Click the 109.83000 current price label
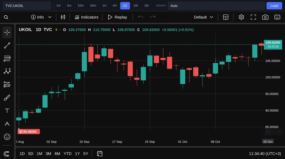This screenshot has width=285, height=159. pyautogui.click(x=273, y=45)
